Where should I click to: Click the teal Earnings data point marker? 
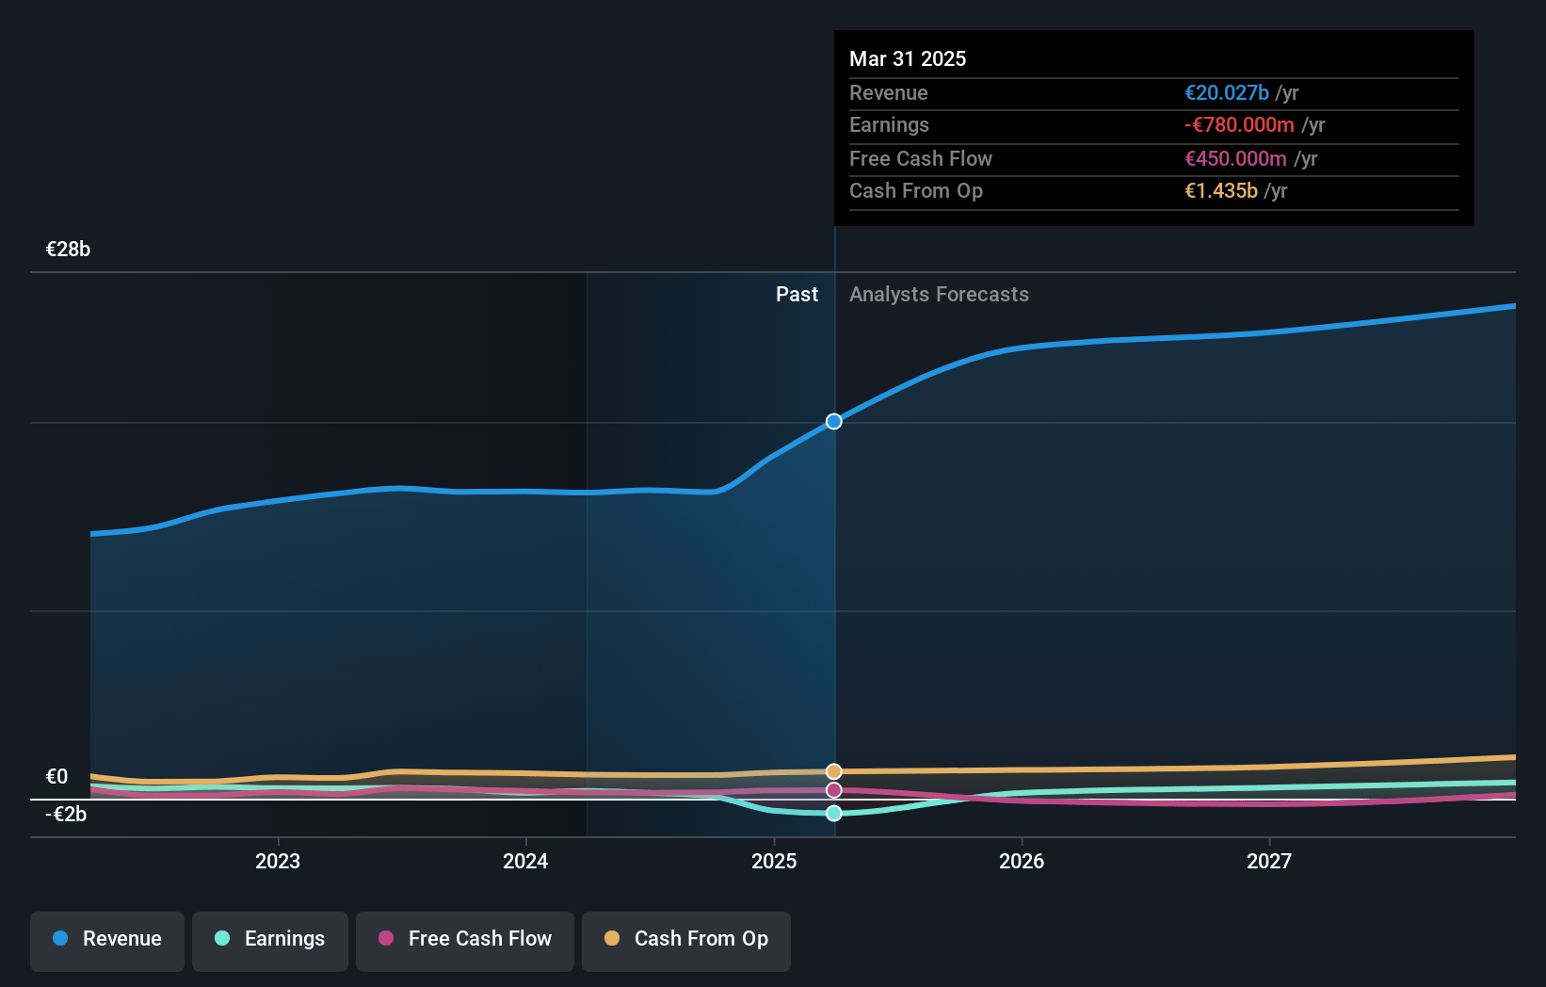tap(834, 813)
